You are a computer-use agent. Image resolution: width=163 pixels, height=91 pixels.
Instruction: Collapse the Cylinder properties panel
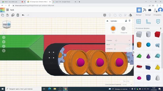pos(107,21)
